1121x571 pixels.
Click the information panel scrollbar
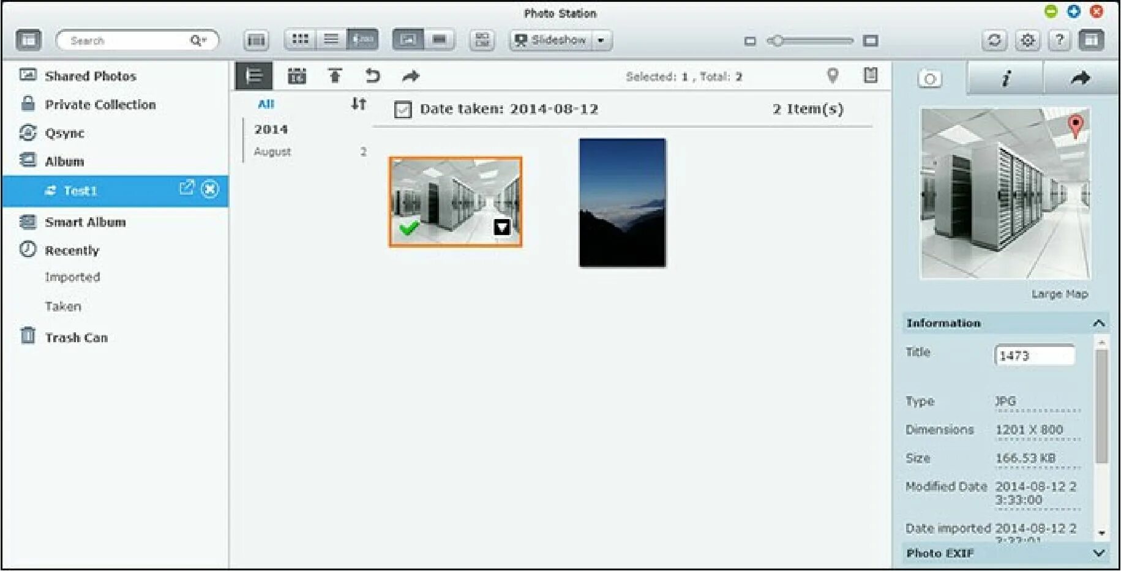coord(1101,406)
